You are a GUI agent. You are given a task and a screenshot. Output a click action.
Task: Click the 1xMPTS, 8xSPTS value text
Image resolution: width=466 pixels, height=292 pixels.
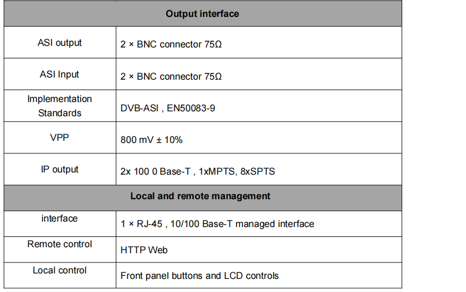point(237,171)
